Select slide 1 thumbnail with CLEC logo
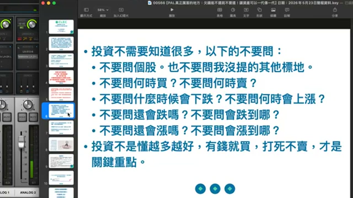Screen dimensions: 353x198 pos(61,27)
